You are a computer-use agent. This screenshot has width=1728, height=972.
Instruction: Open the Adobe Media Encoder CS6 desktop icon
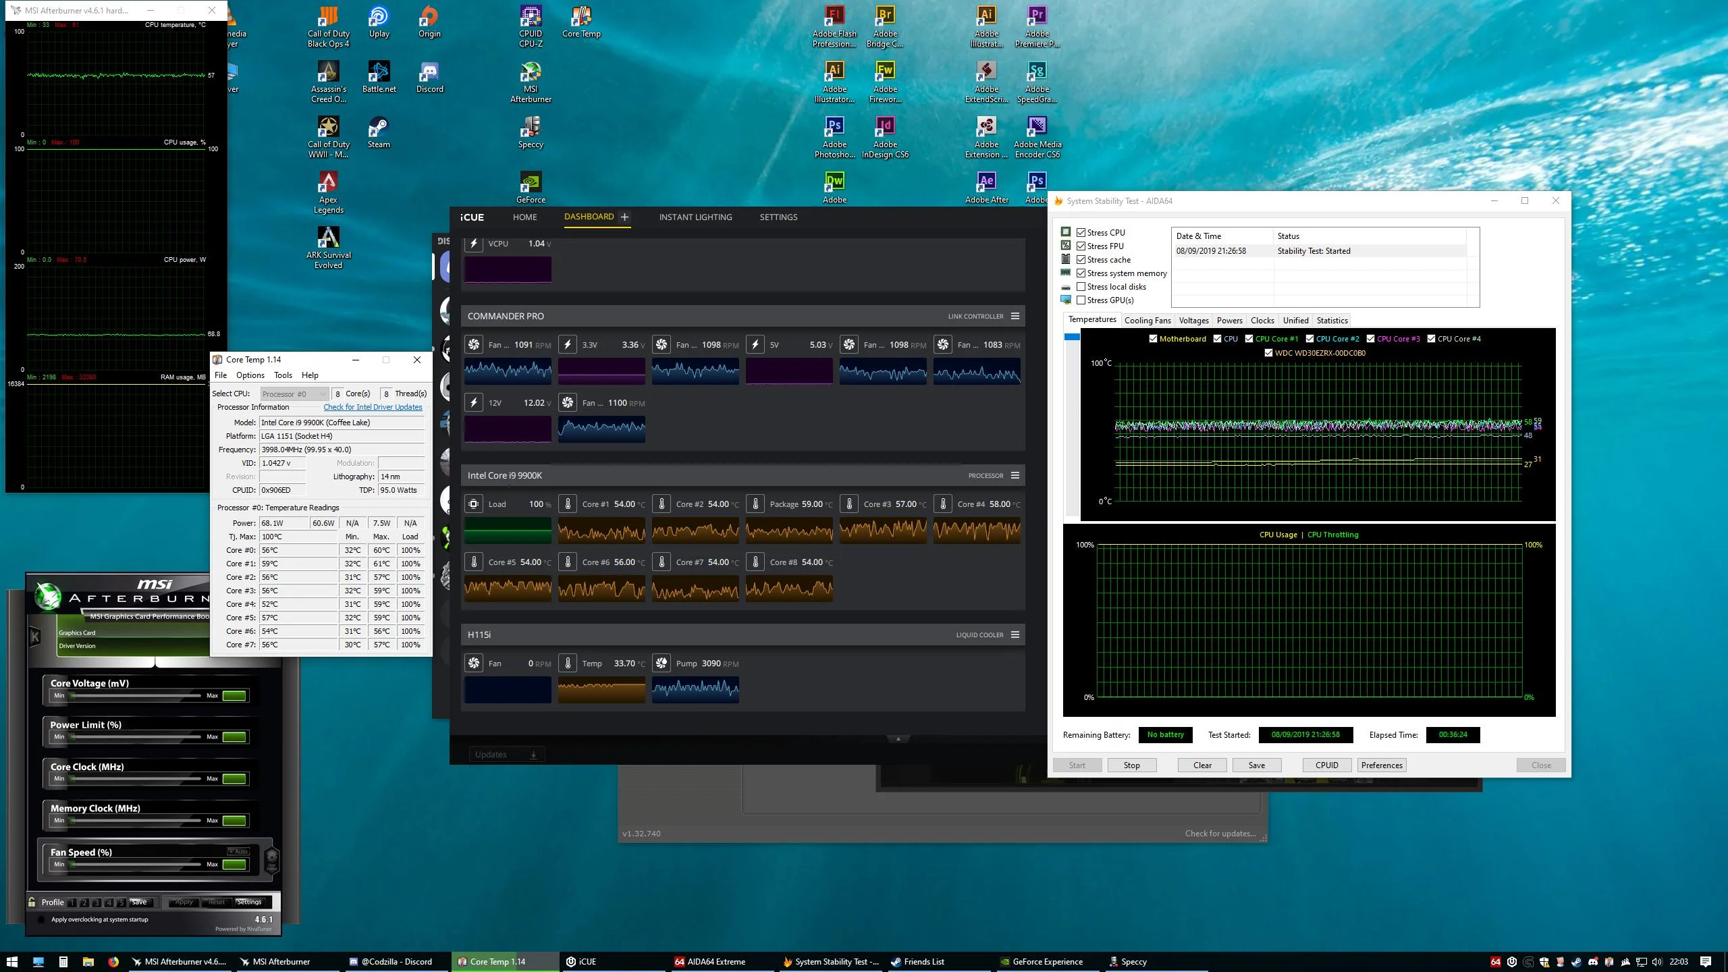pos(1037,138)
